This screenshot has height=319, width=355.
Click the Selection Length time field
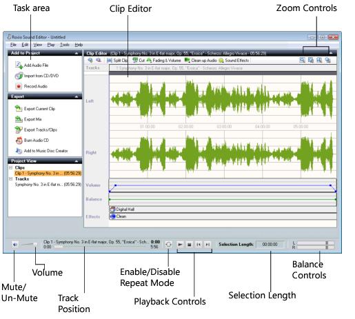(x=270, y=245)
